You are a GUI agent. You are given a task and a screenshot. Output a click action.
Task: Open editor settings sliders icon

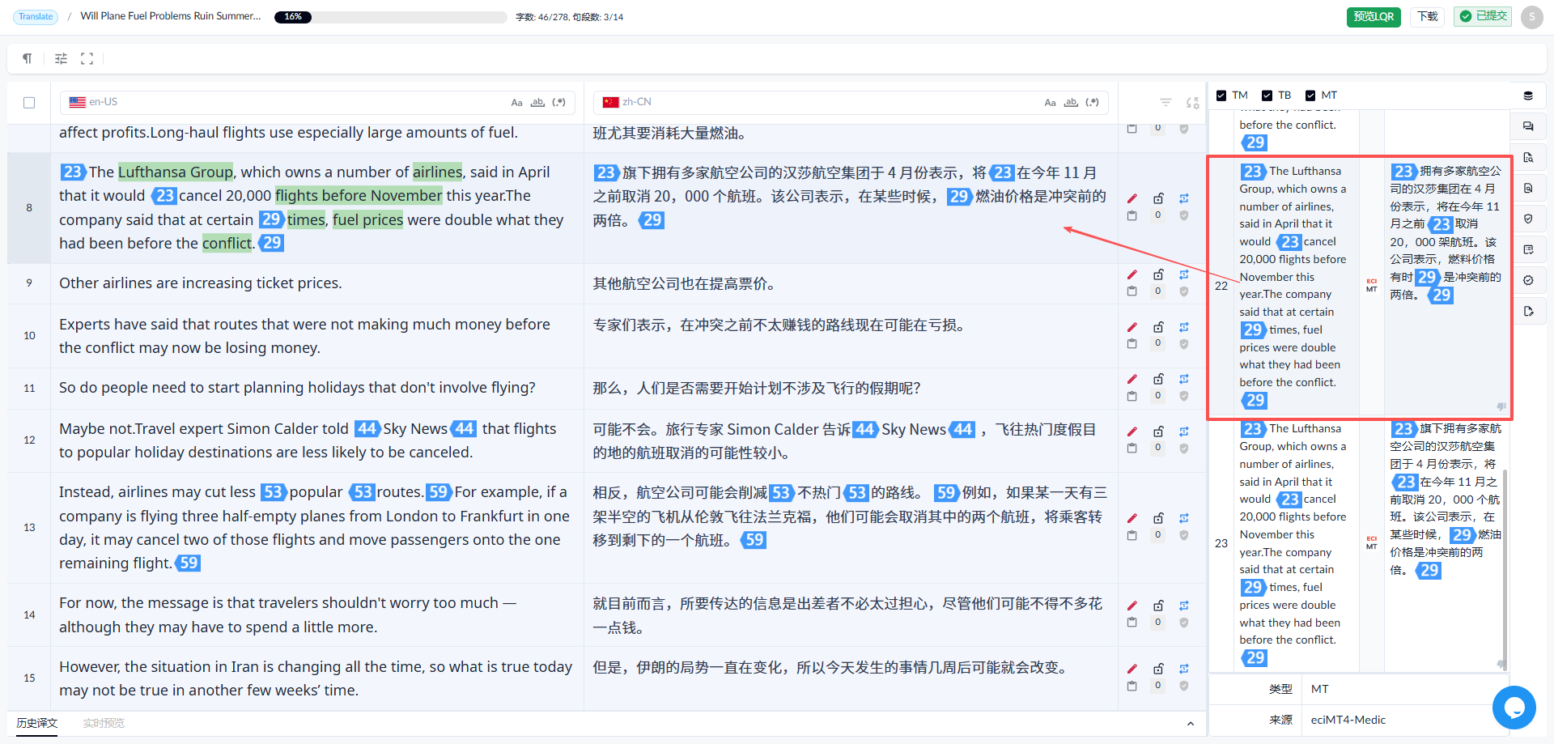click(61, 58)
